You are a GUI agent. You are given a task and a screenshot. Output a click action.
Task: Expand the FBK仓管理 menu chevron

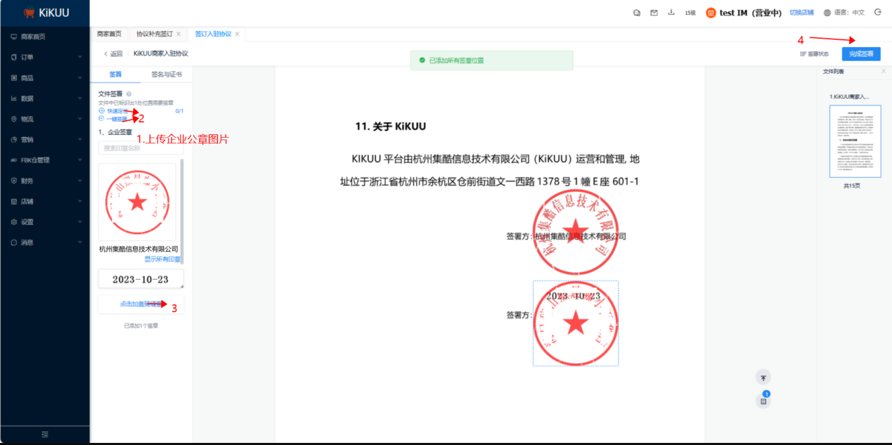point(80,160)
